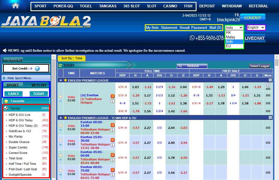Screen dimensions: 279x180
Task: Open the My Bets link
Action: coord(152,27)
